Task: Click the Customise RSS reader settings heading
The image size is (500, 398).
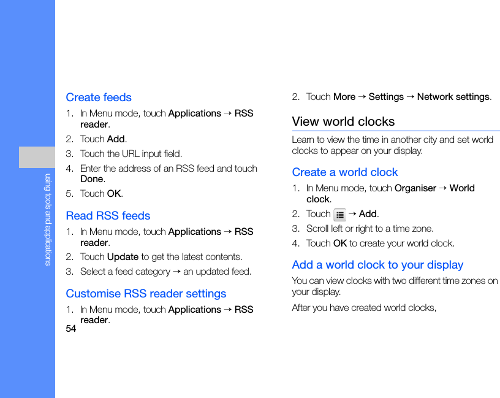Action: click(146, 294)
